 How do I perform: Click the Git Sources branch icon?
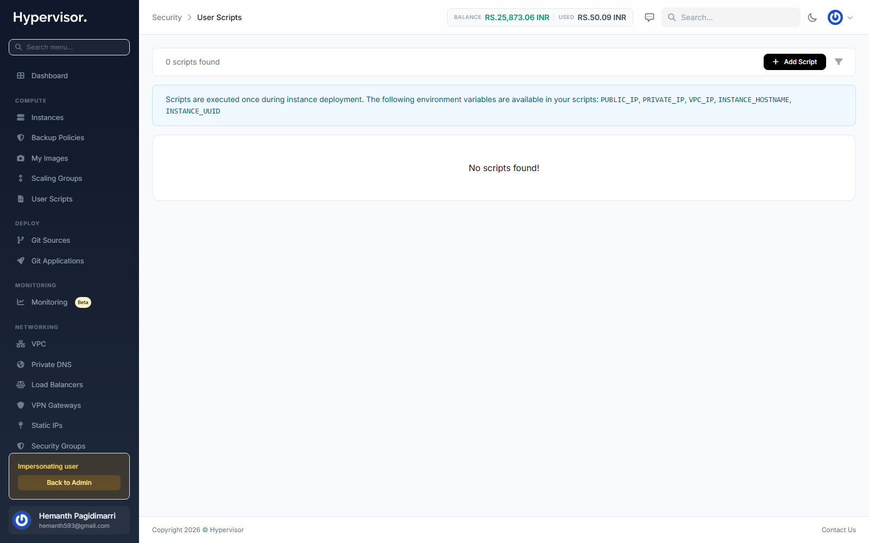tap(21, 240)
